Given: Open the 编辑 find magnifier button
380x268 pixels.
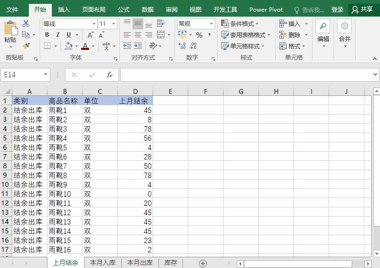Looking at the screenshot, I should [323, 26].
